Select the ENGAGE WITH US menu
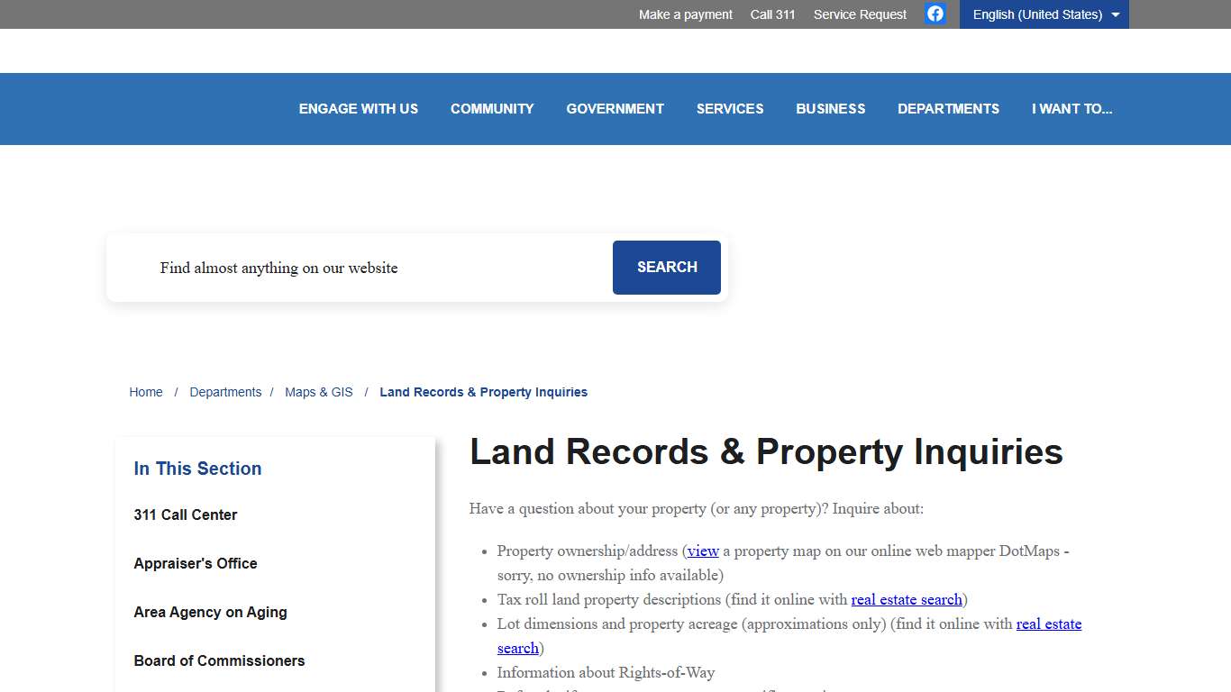This screenshot has height=692, width=1231. (359, 108)
